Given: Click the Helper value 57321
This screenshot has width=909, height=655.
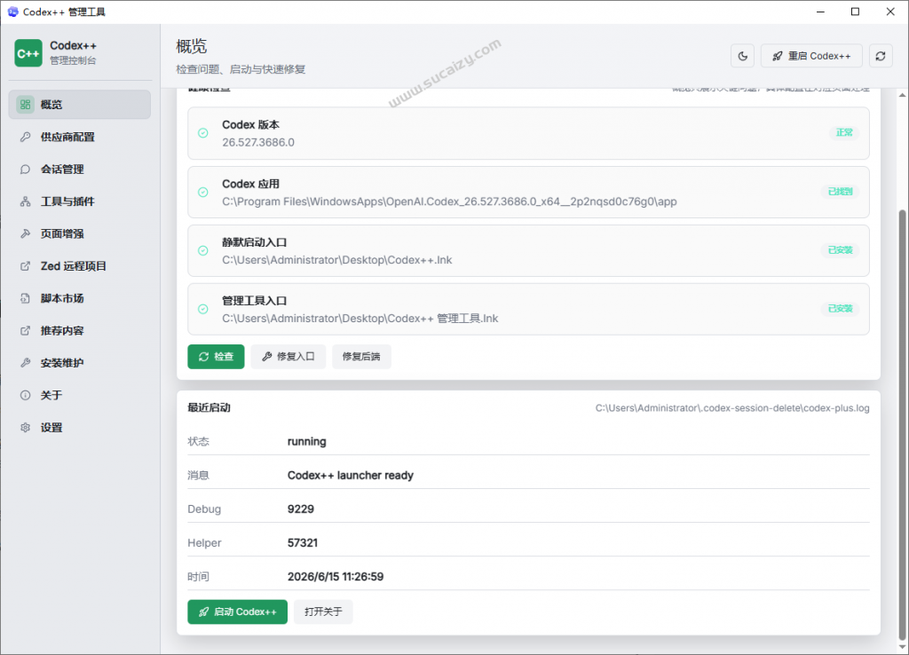Looking at the screenshot, I should coord(302,542).
